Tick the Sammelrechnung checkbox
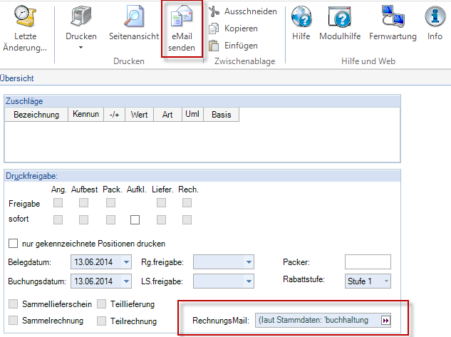451x337 pixels. tap(13, 321)
